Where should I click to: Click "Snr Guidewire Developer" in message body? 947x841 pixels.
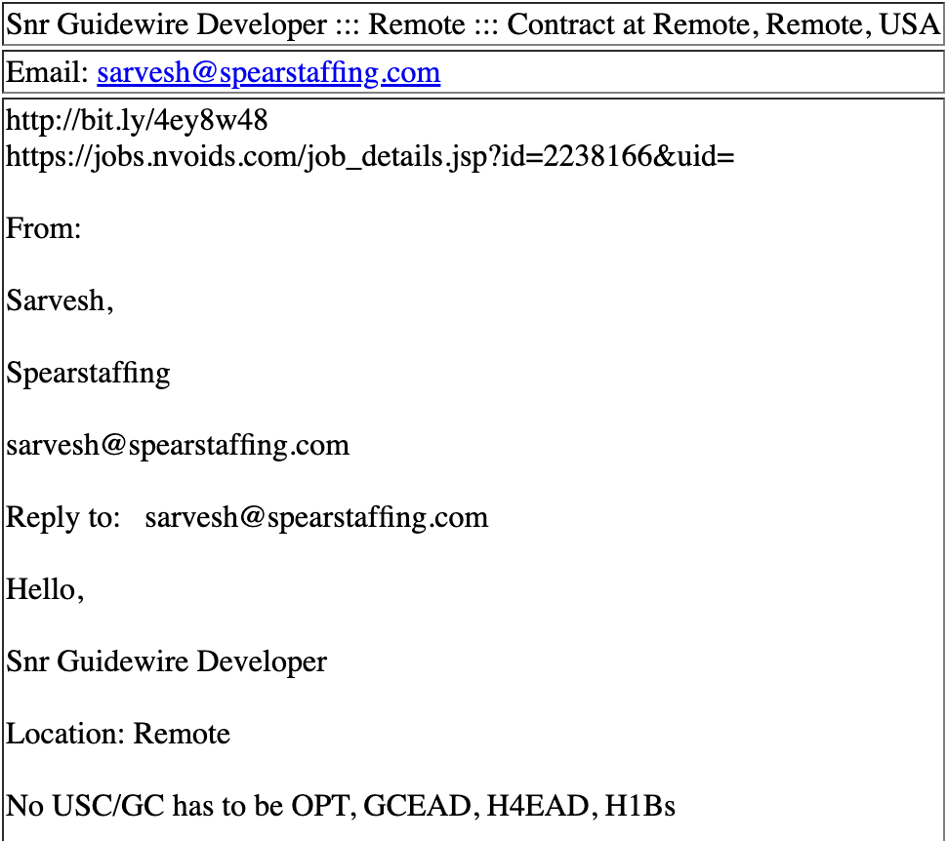[167, 661]
